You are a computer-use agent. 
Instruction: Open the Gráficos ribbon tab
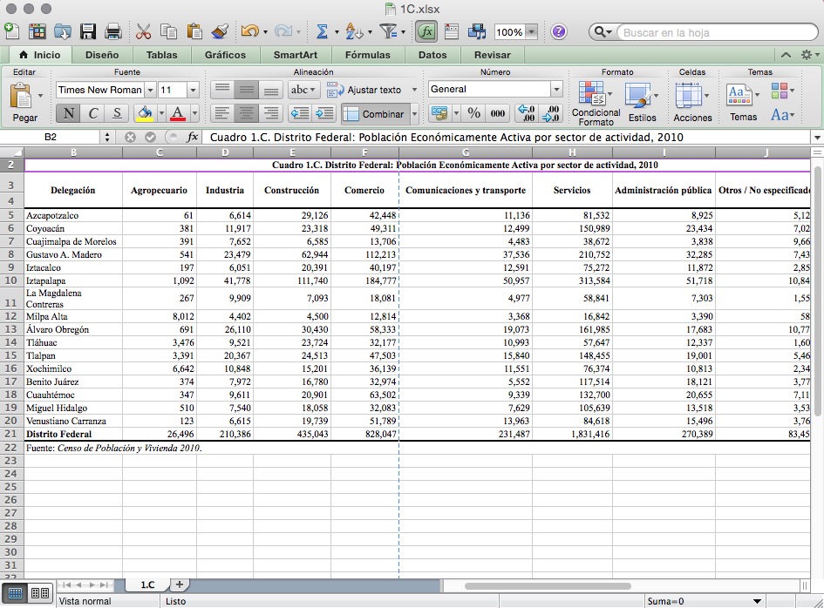click(x=225, y=55)
